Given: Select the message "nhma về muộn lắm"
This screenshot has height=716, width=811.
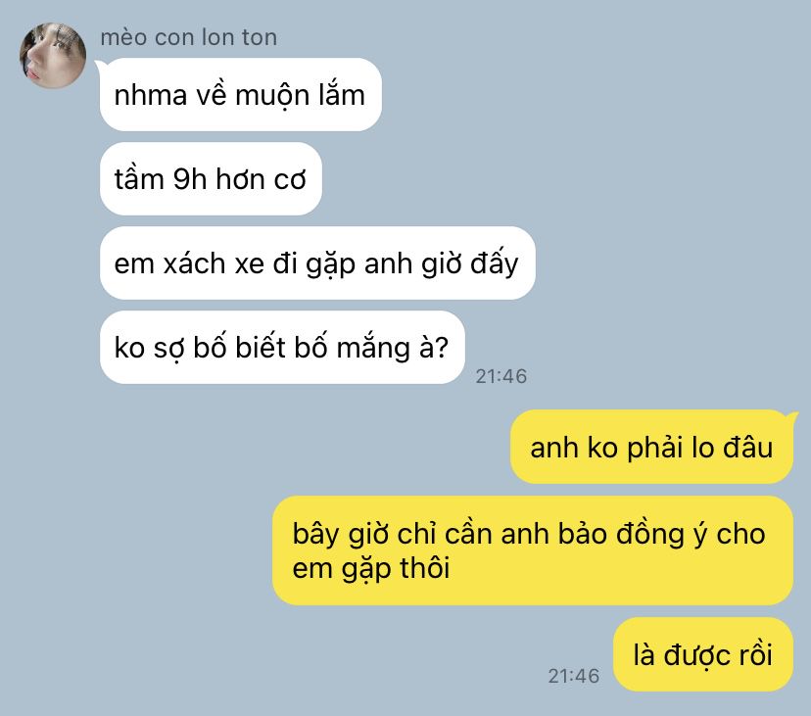Looking at the screenshot, I should [241, 95].
